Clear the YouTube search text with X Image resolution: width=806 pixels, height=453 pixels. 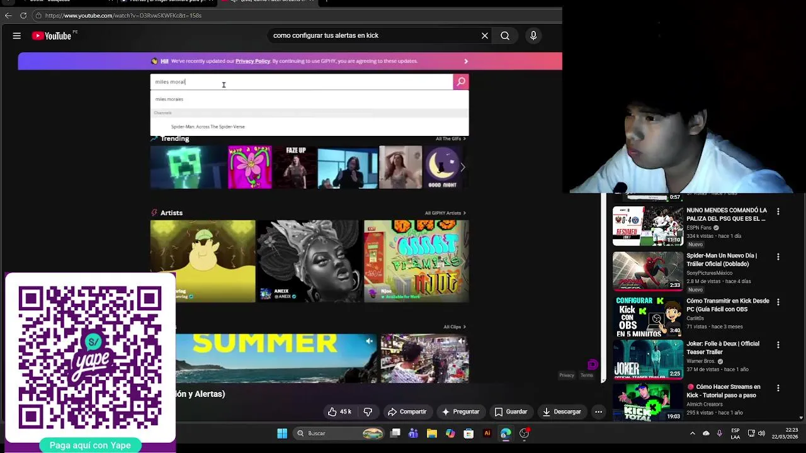485,36
